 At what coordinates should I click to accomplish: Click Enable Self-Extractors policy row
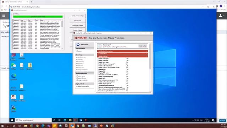[x=113, y=66]
